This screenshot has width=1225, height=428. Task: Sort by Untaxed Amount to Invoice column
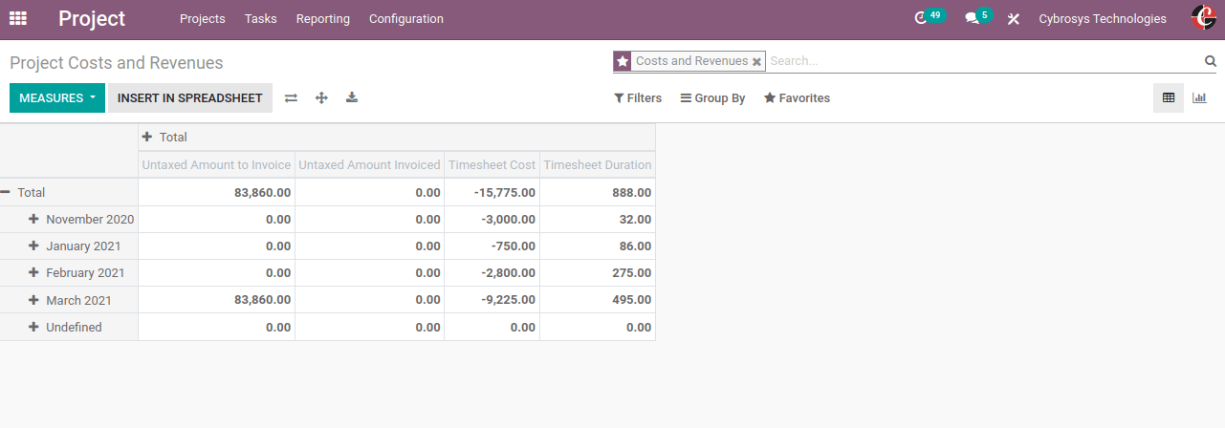(x=216, y=164)
